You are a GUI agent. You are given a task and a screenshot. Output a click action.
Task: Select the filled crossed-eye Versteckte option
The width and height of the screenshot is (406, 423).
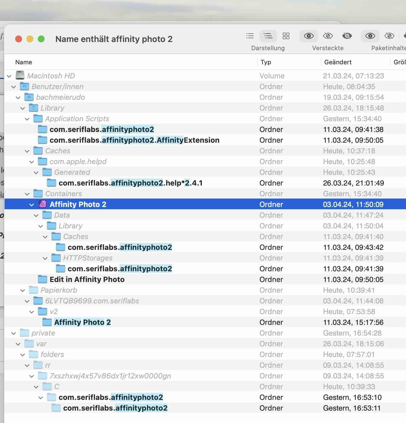point(347,36)
